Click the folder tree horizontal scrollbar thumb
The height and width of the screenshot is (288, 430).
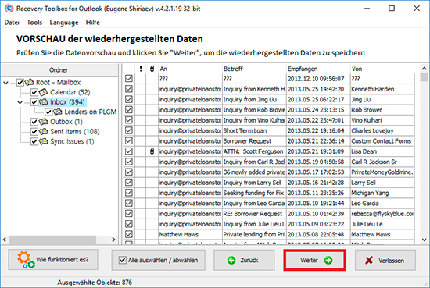52,240
